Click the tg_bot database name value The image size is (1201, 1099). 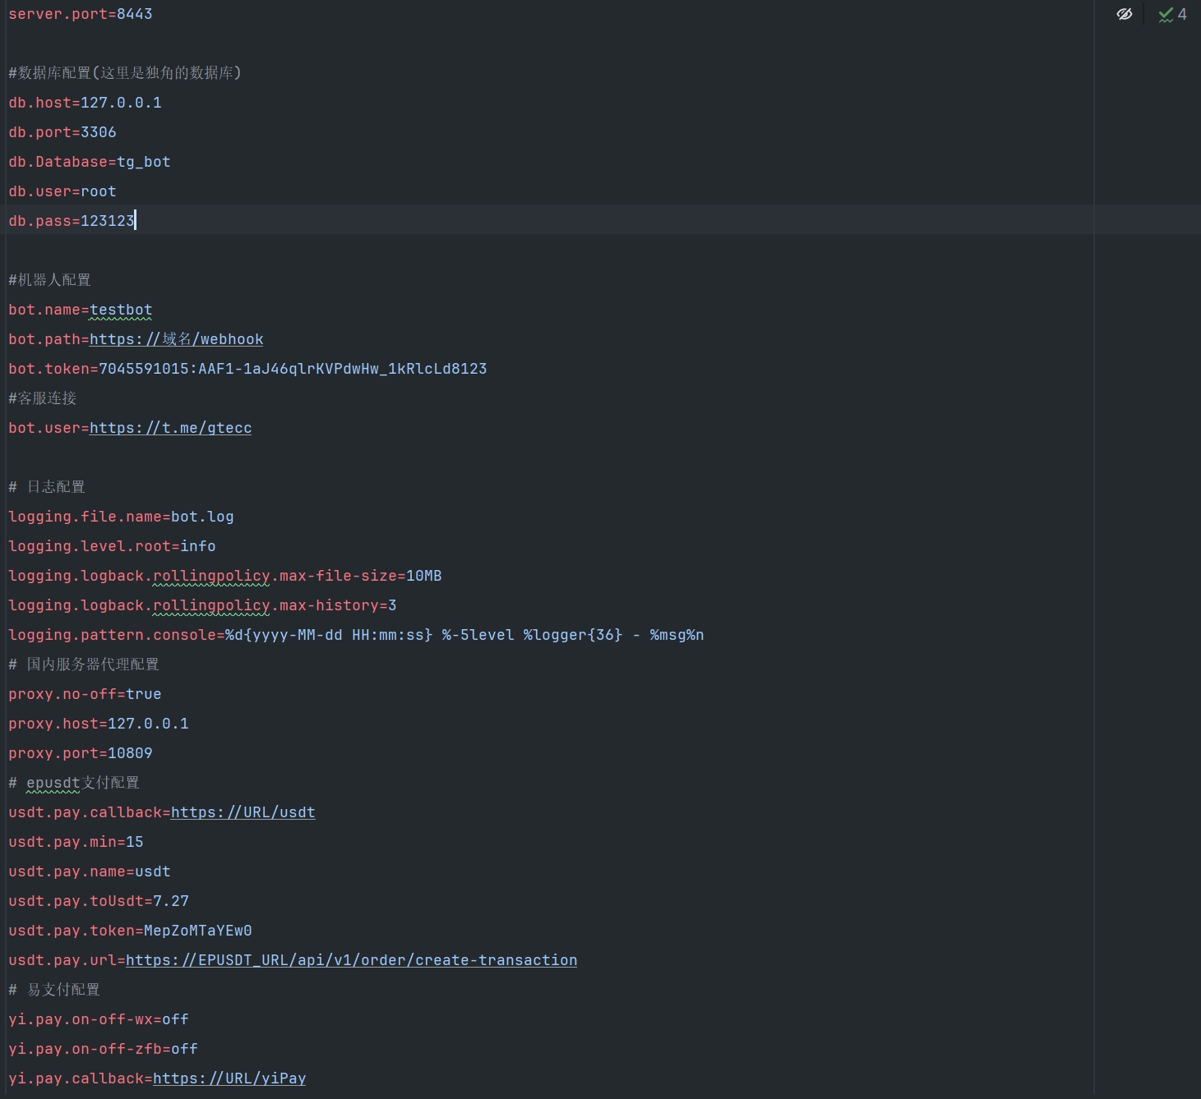[x=143, y=162]
